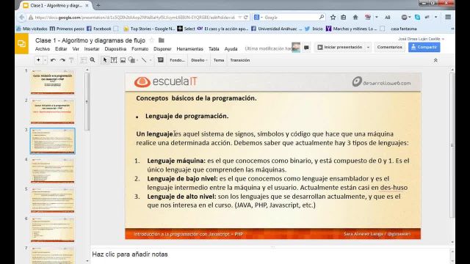Image resolution: width=470 pixels, height=264 pixels.
Task: Open the shapes tool
Action: click(132, 60)
